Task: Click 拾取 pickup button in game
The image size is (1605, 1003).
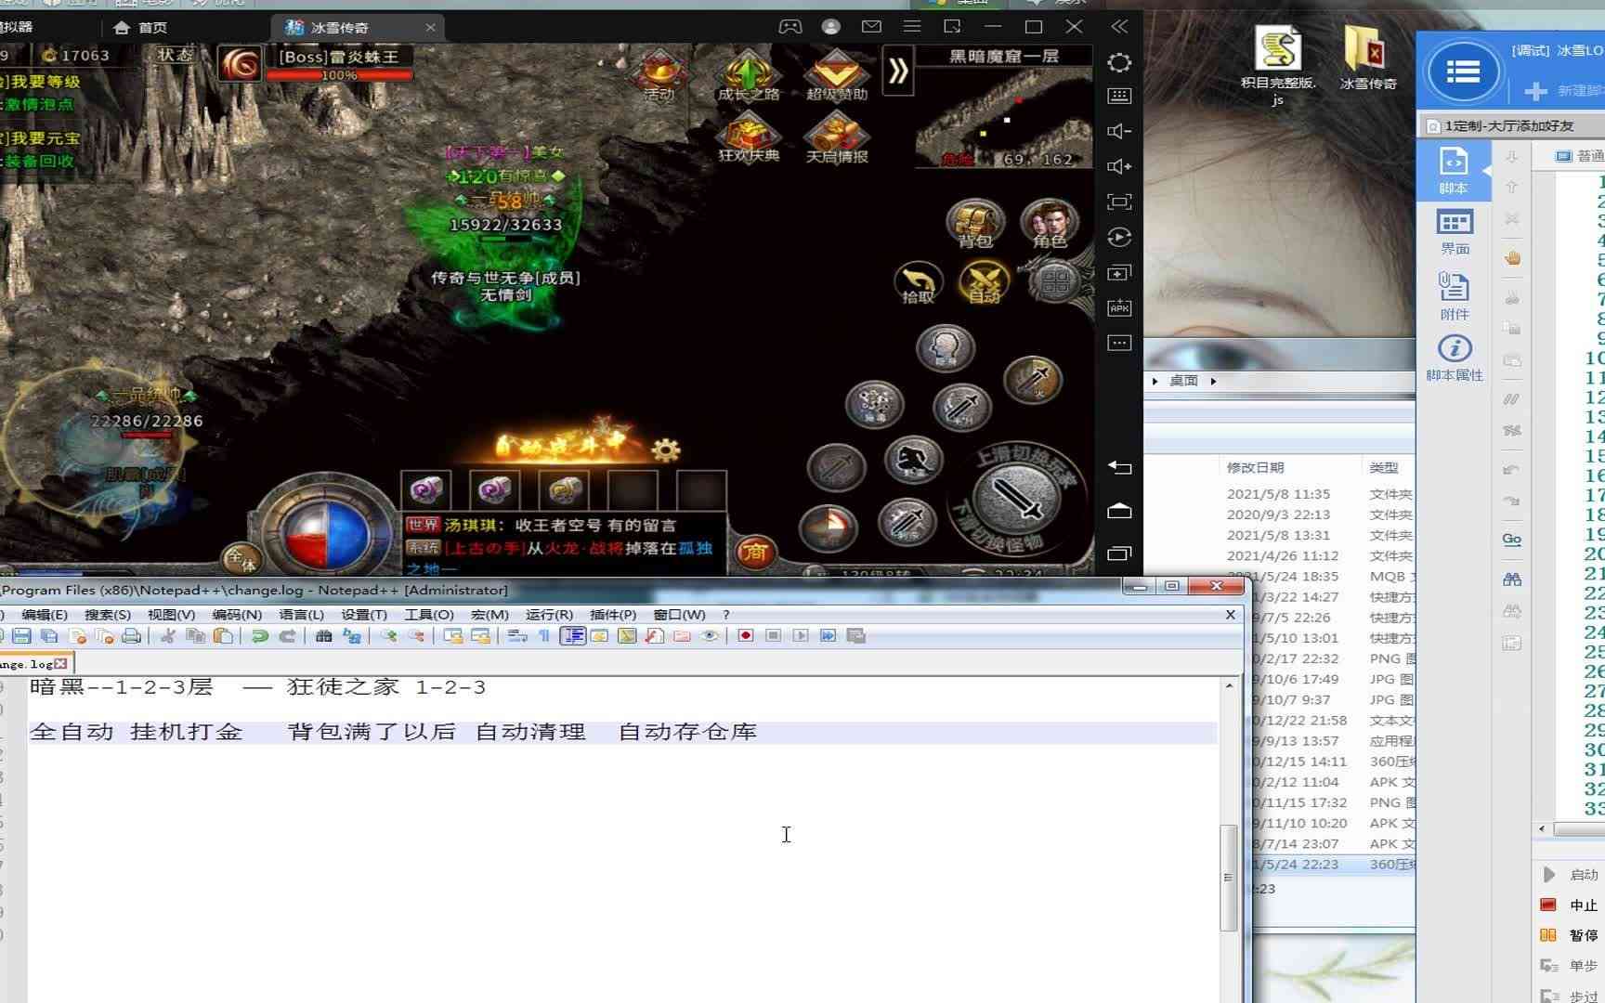Action: 918,283
